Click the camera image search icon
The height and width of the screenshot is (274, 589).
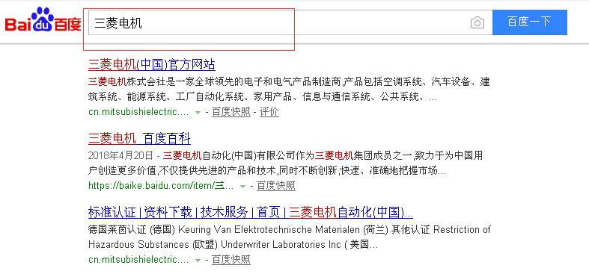tap(477, 23)
